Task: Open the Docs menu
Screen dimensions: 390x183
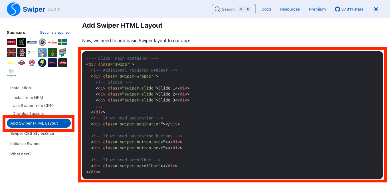Action: coord(266,9)
